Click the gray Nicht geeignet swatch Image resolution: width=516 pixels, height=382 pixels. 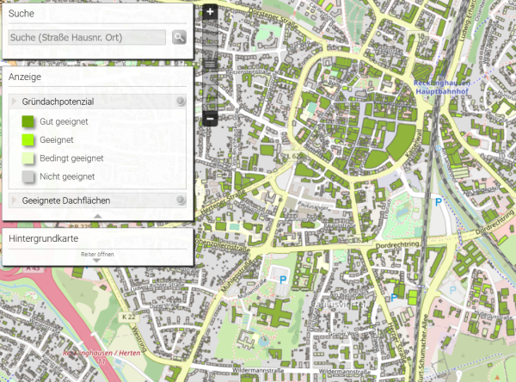tap(28, 176)
